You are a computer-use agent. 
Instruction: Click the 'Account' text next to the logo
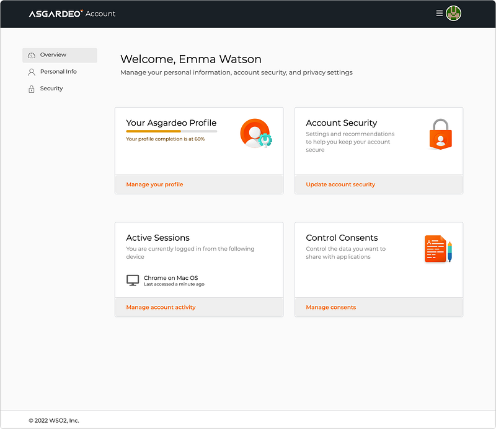[x=100, y=14]
